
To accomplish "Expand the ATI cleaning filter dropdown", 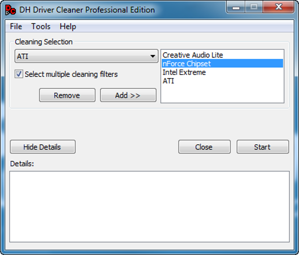I will pos(86,56).
